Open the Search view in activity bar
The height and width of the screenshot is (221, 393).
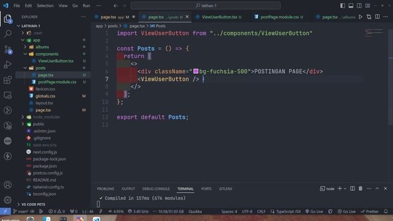coord(7,34)
